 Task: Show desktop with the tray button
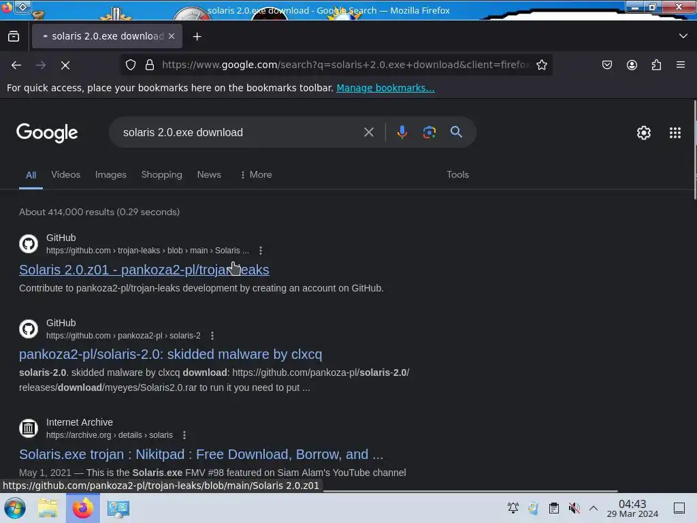[679, 508]
